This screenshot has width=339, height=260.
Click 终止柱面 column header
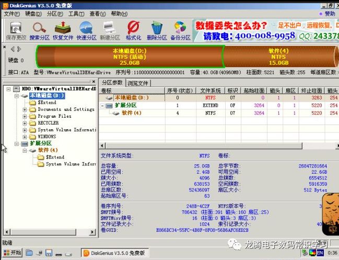click(311, 91)
